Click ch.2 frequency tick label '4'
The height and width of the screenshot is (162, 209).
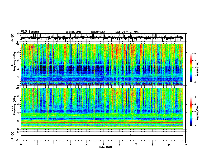pyautogui.click(x=18, y=113)
